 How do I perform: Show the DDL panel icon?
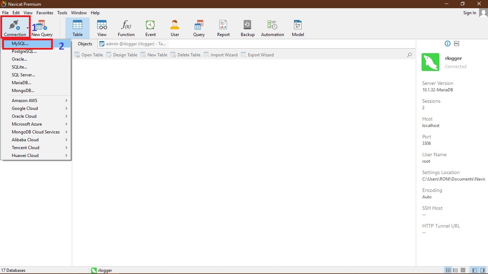pyautogui.click(x=457, y=44)
